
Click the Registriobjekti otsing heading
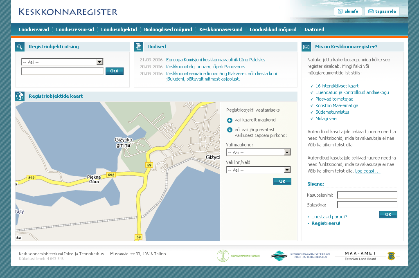(x=54, y=47)
